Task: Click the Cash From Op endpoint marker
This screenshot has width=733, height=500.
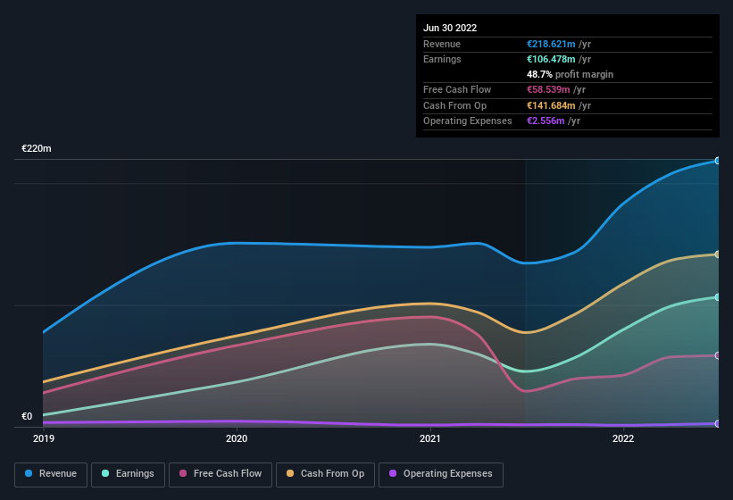Action: click(718, 254)
